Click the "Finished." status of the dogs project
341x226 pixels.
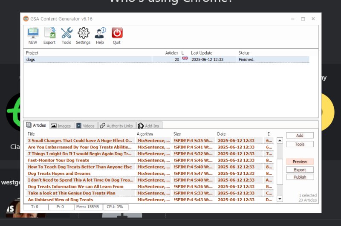tap(246, 59)
